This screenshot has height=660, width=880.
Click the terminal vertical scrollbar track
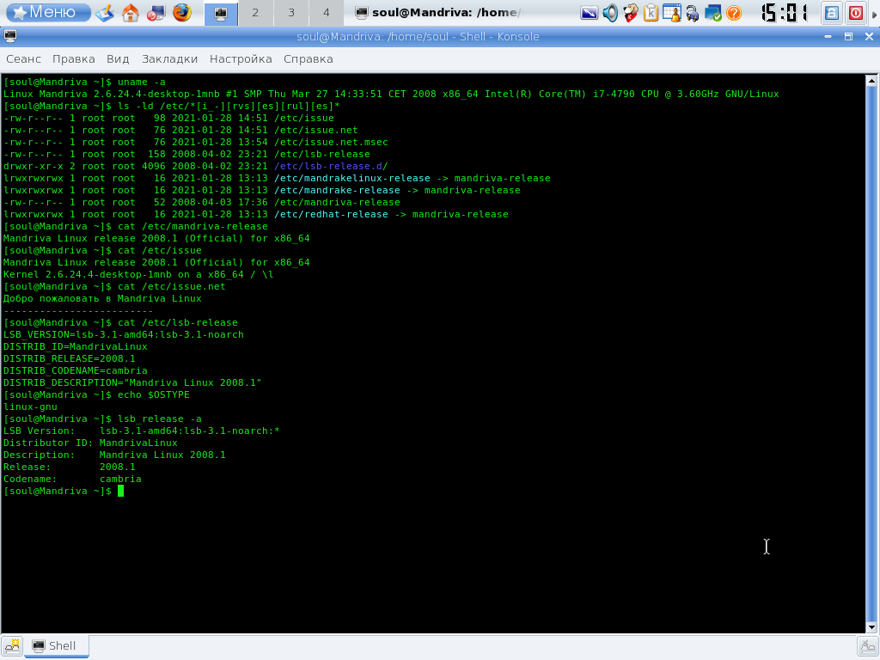pyautogui.click(x=871, y=353)
